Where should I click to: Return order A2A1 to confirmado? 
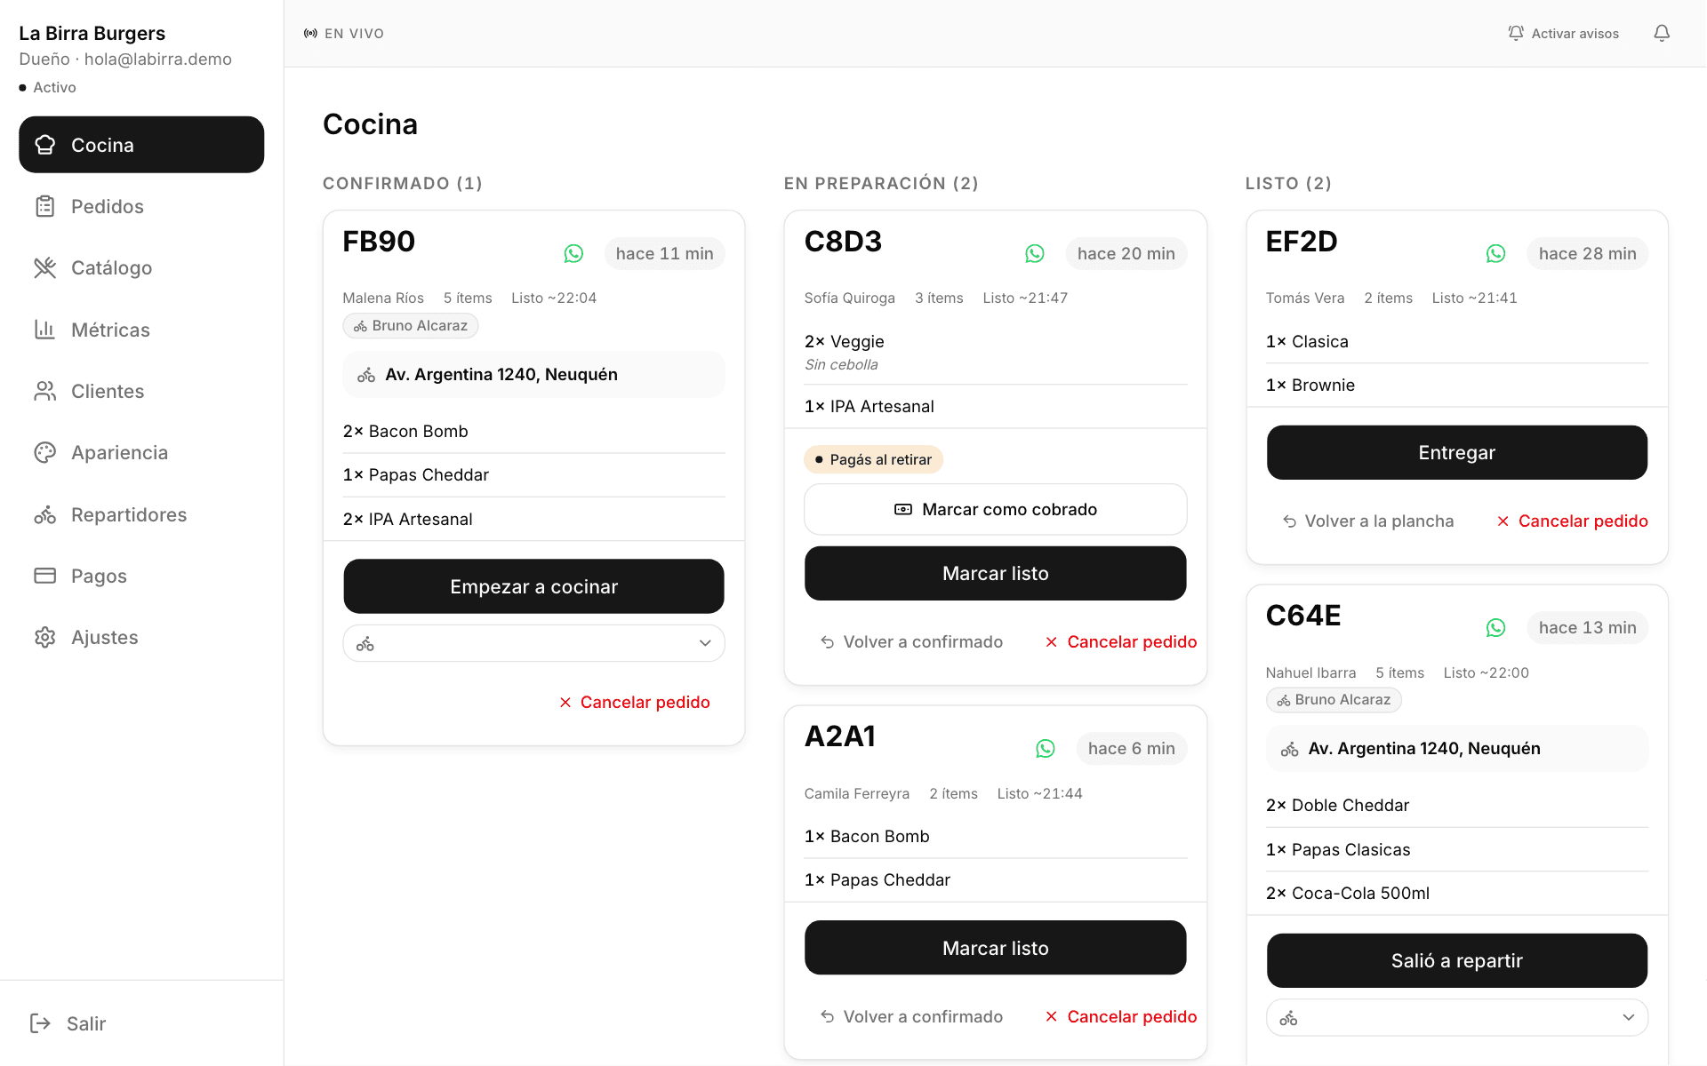[x=911, y=1017]
